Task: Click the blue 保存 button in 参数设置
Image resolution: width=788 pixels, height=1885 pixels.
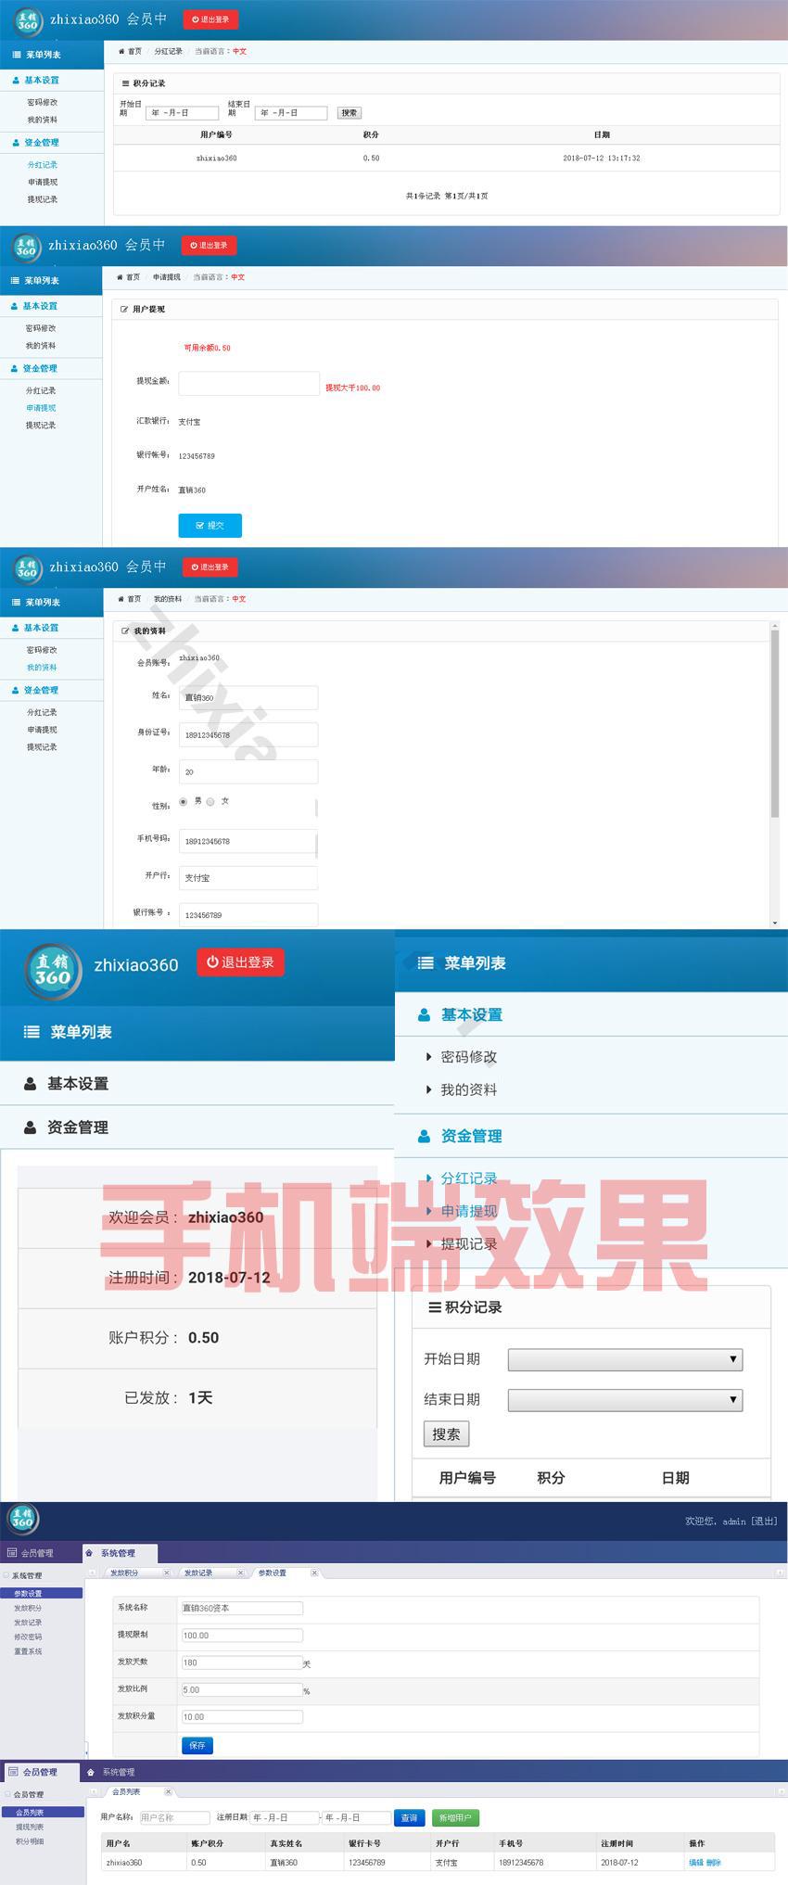Action: tap(197, 1745)
